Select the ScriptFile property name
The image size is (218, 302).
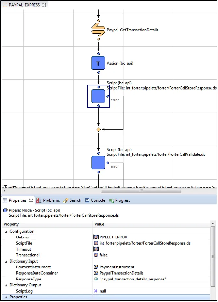24,243
